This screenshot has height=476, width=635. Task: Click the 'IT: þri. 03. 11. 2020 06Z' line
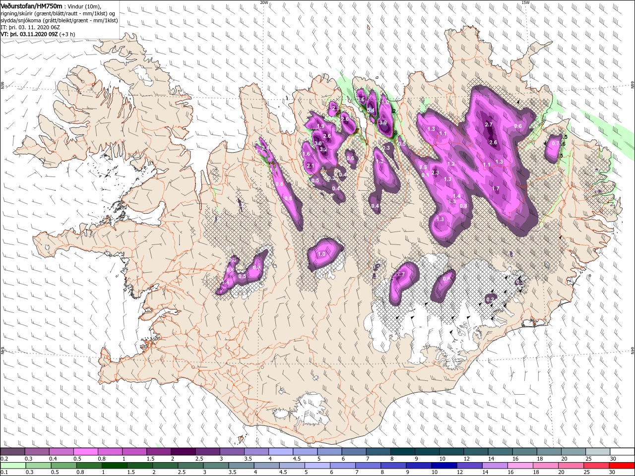[30, 27]
